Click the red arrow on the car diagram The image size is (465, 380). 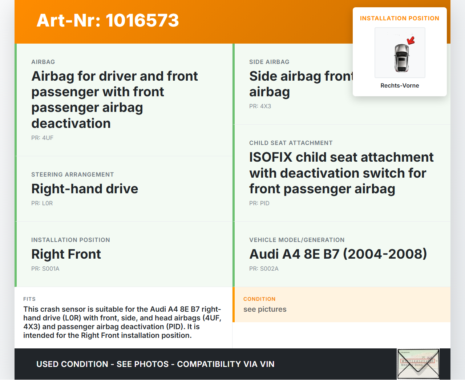(411, 40)
